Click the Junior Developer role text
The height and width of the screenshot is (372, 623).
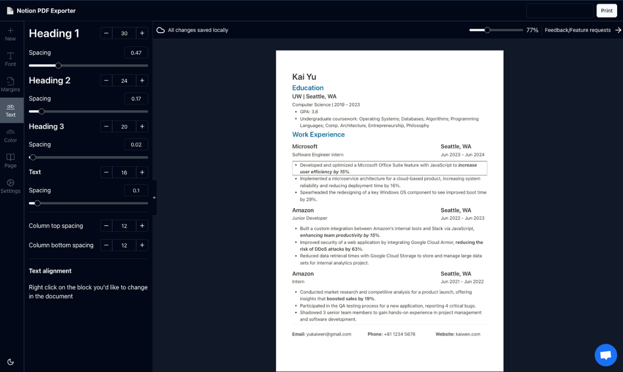[x=310, y=218]
